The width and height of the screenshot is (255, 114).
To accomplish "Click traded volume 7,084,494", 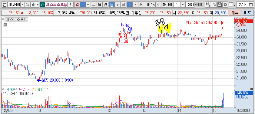I will point(66,12).
